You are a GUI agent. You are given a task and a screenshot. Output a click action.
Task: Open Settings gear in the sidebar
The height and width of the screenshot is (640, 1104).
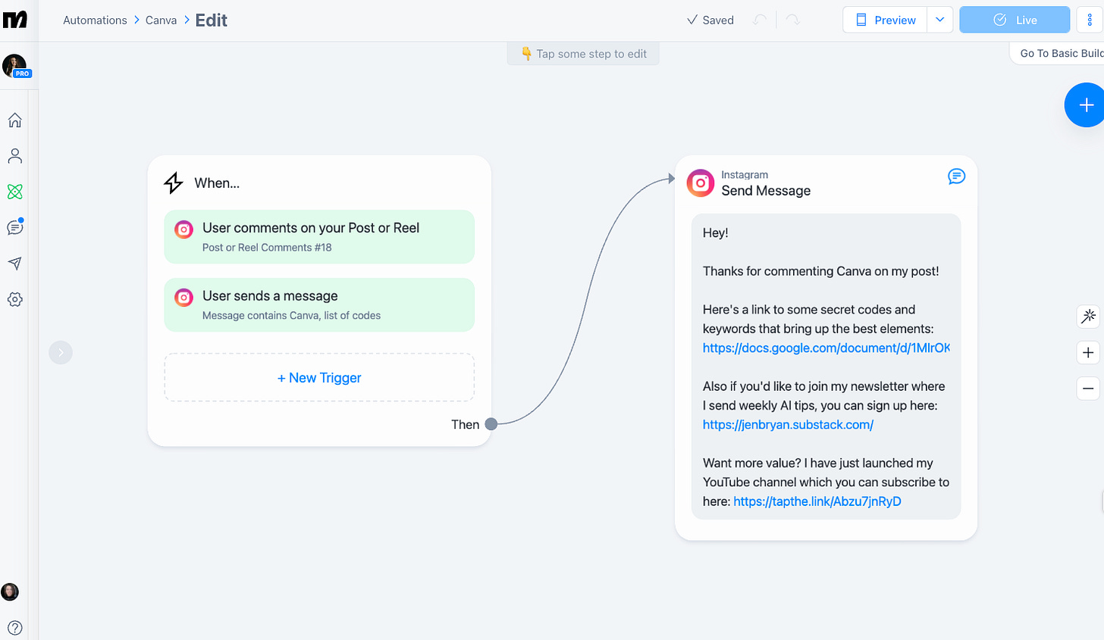pyautogui.click(x=14, y=299)
